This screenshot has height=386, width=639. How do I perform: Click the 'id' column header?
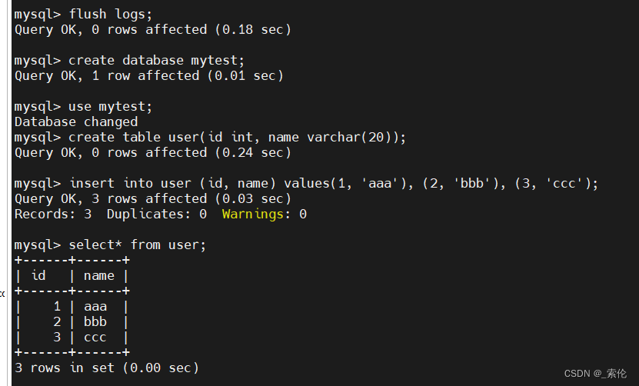point(38,275)
